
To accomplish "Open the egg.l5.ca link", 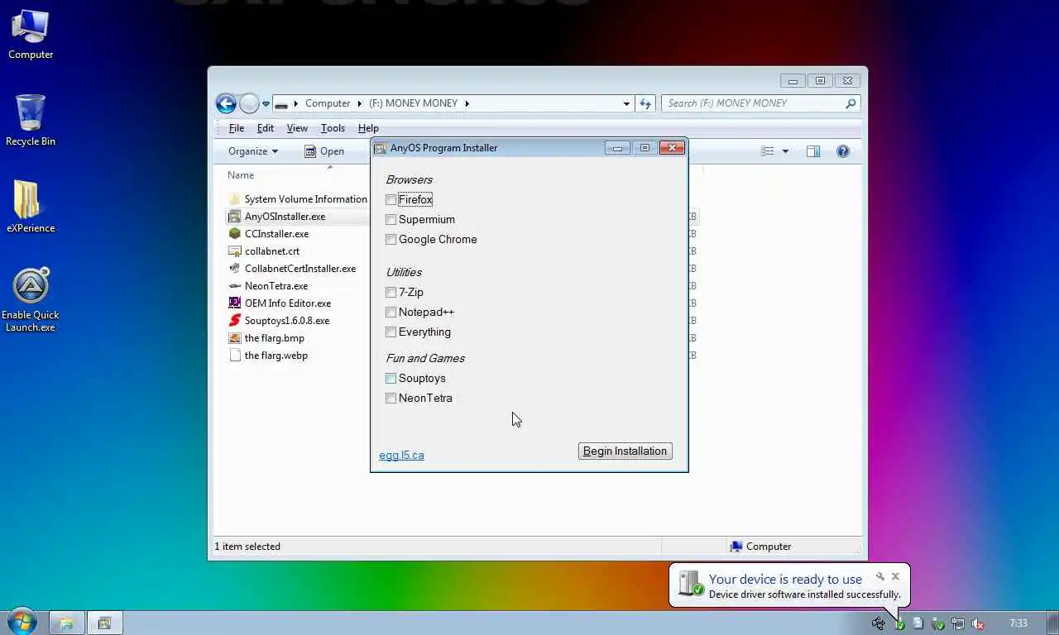I will pyautogui.click(x=401, y=456).
